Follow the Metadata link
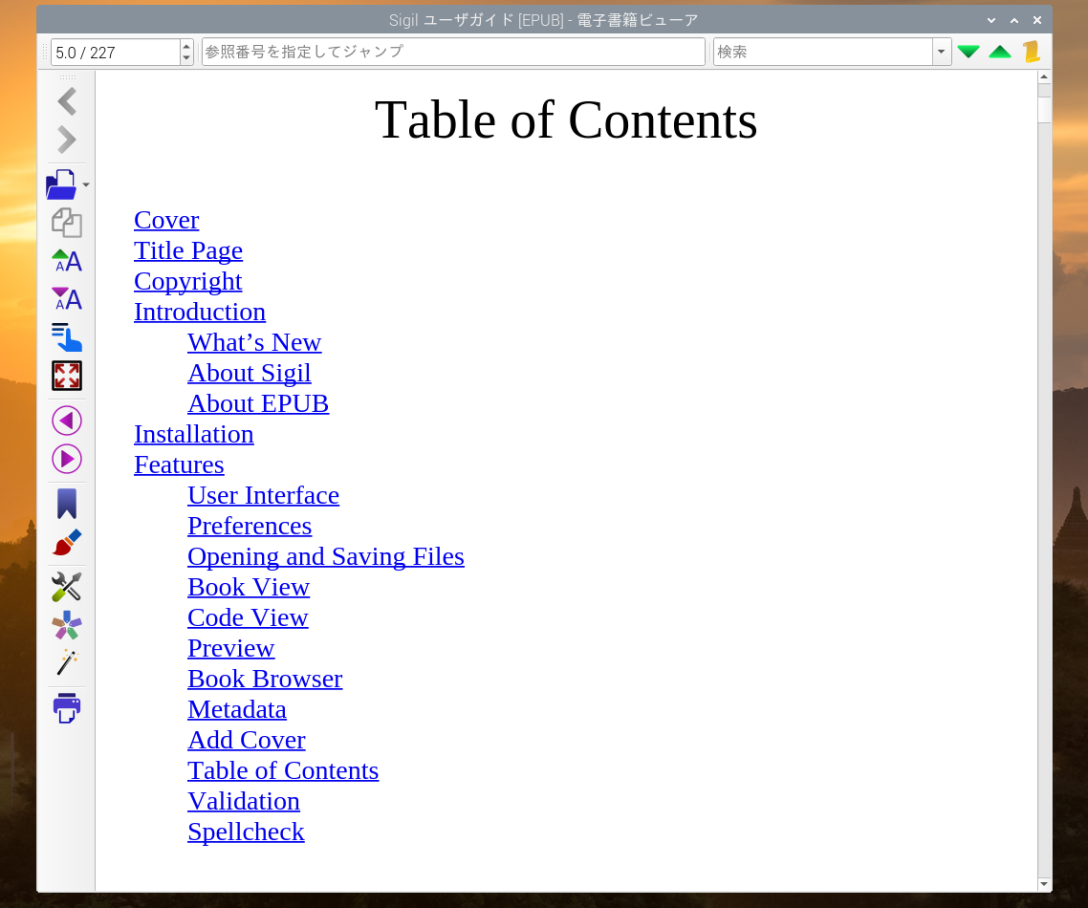This screenshot has height=908, width=1088. pyautogui.click(x=236, y=708)
